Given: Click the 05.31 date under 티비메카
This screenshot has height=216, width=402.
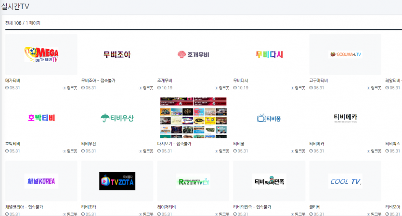Looking at the screenshot, I should click(x=319, y=151).
